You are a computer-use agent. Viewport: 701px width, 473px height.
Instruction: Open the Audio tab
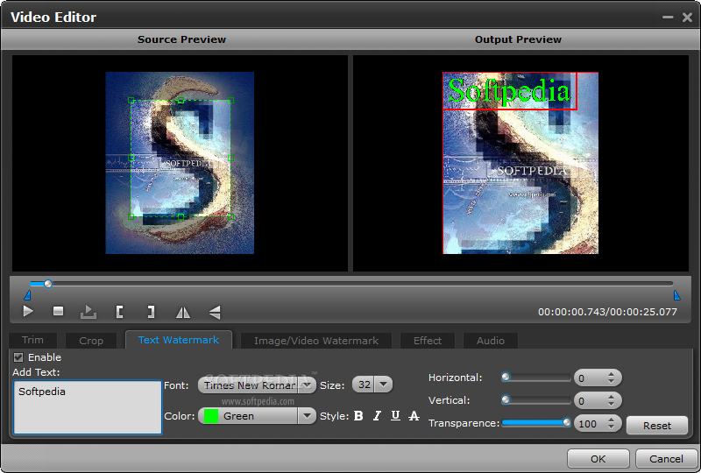pyautogui.click(x=491, y=341)
